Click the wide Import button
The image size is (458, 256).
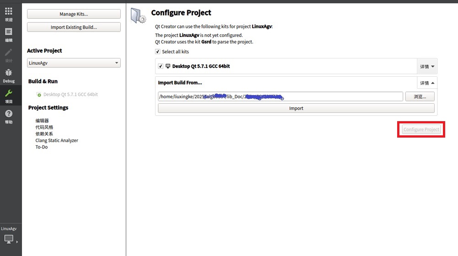pos(296,108)
